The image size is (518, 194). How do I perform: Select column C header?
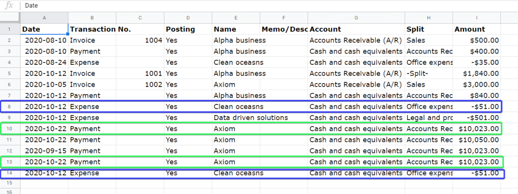(x=140, y=18)
